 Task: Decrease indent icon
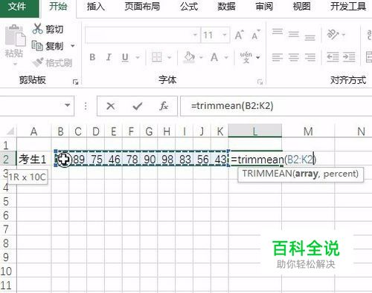click(x=333, y=57)
